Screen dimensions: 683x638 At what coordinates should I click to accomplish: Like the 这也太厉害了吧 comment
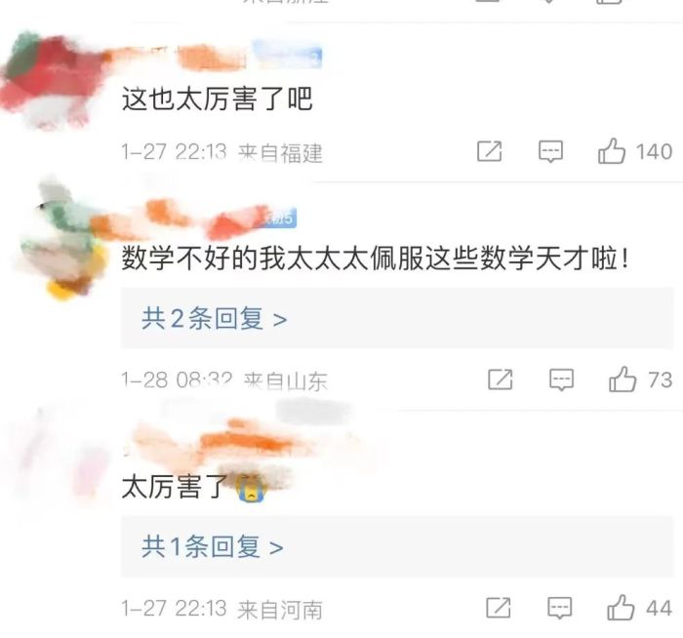coord(612,151)
